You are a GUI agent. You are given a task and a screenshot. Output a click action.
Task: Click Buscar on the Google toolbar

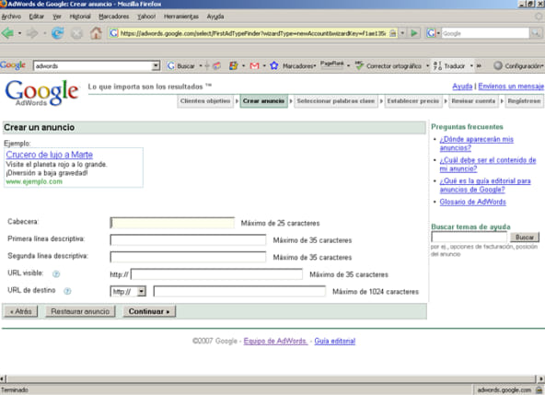pos(181,65)
